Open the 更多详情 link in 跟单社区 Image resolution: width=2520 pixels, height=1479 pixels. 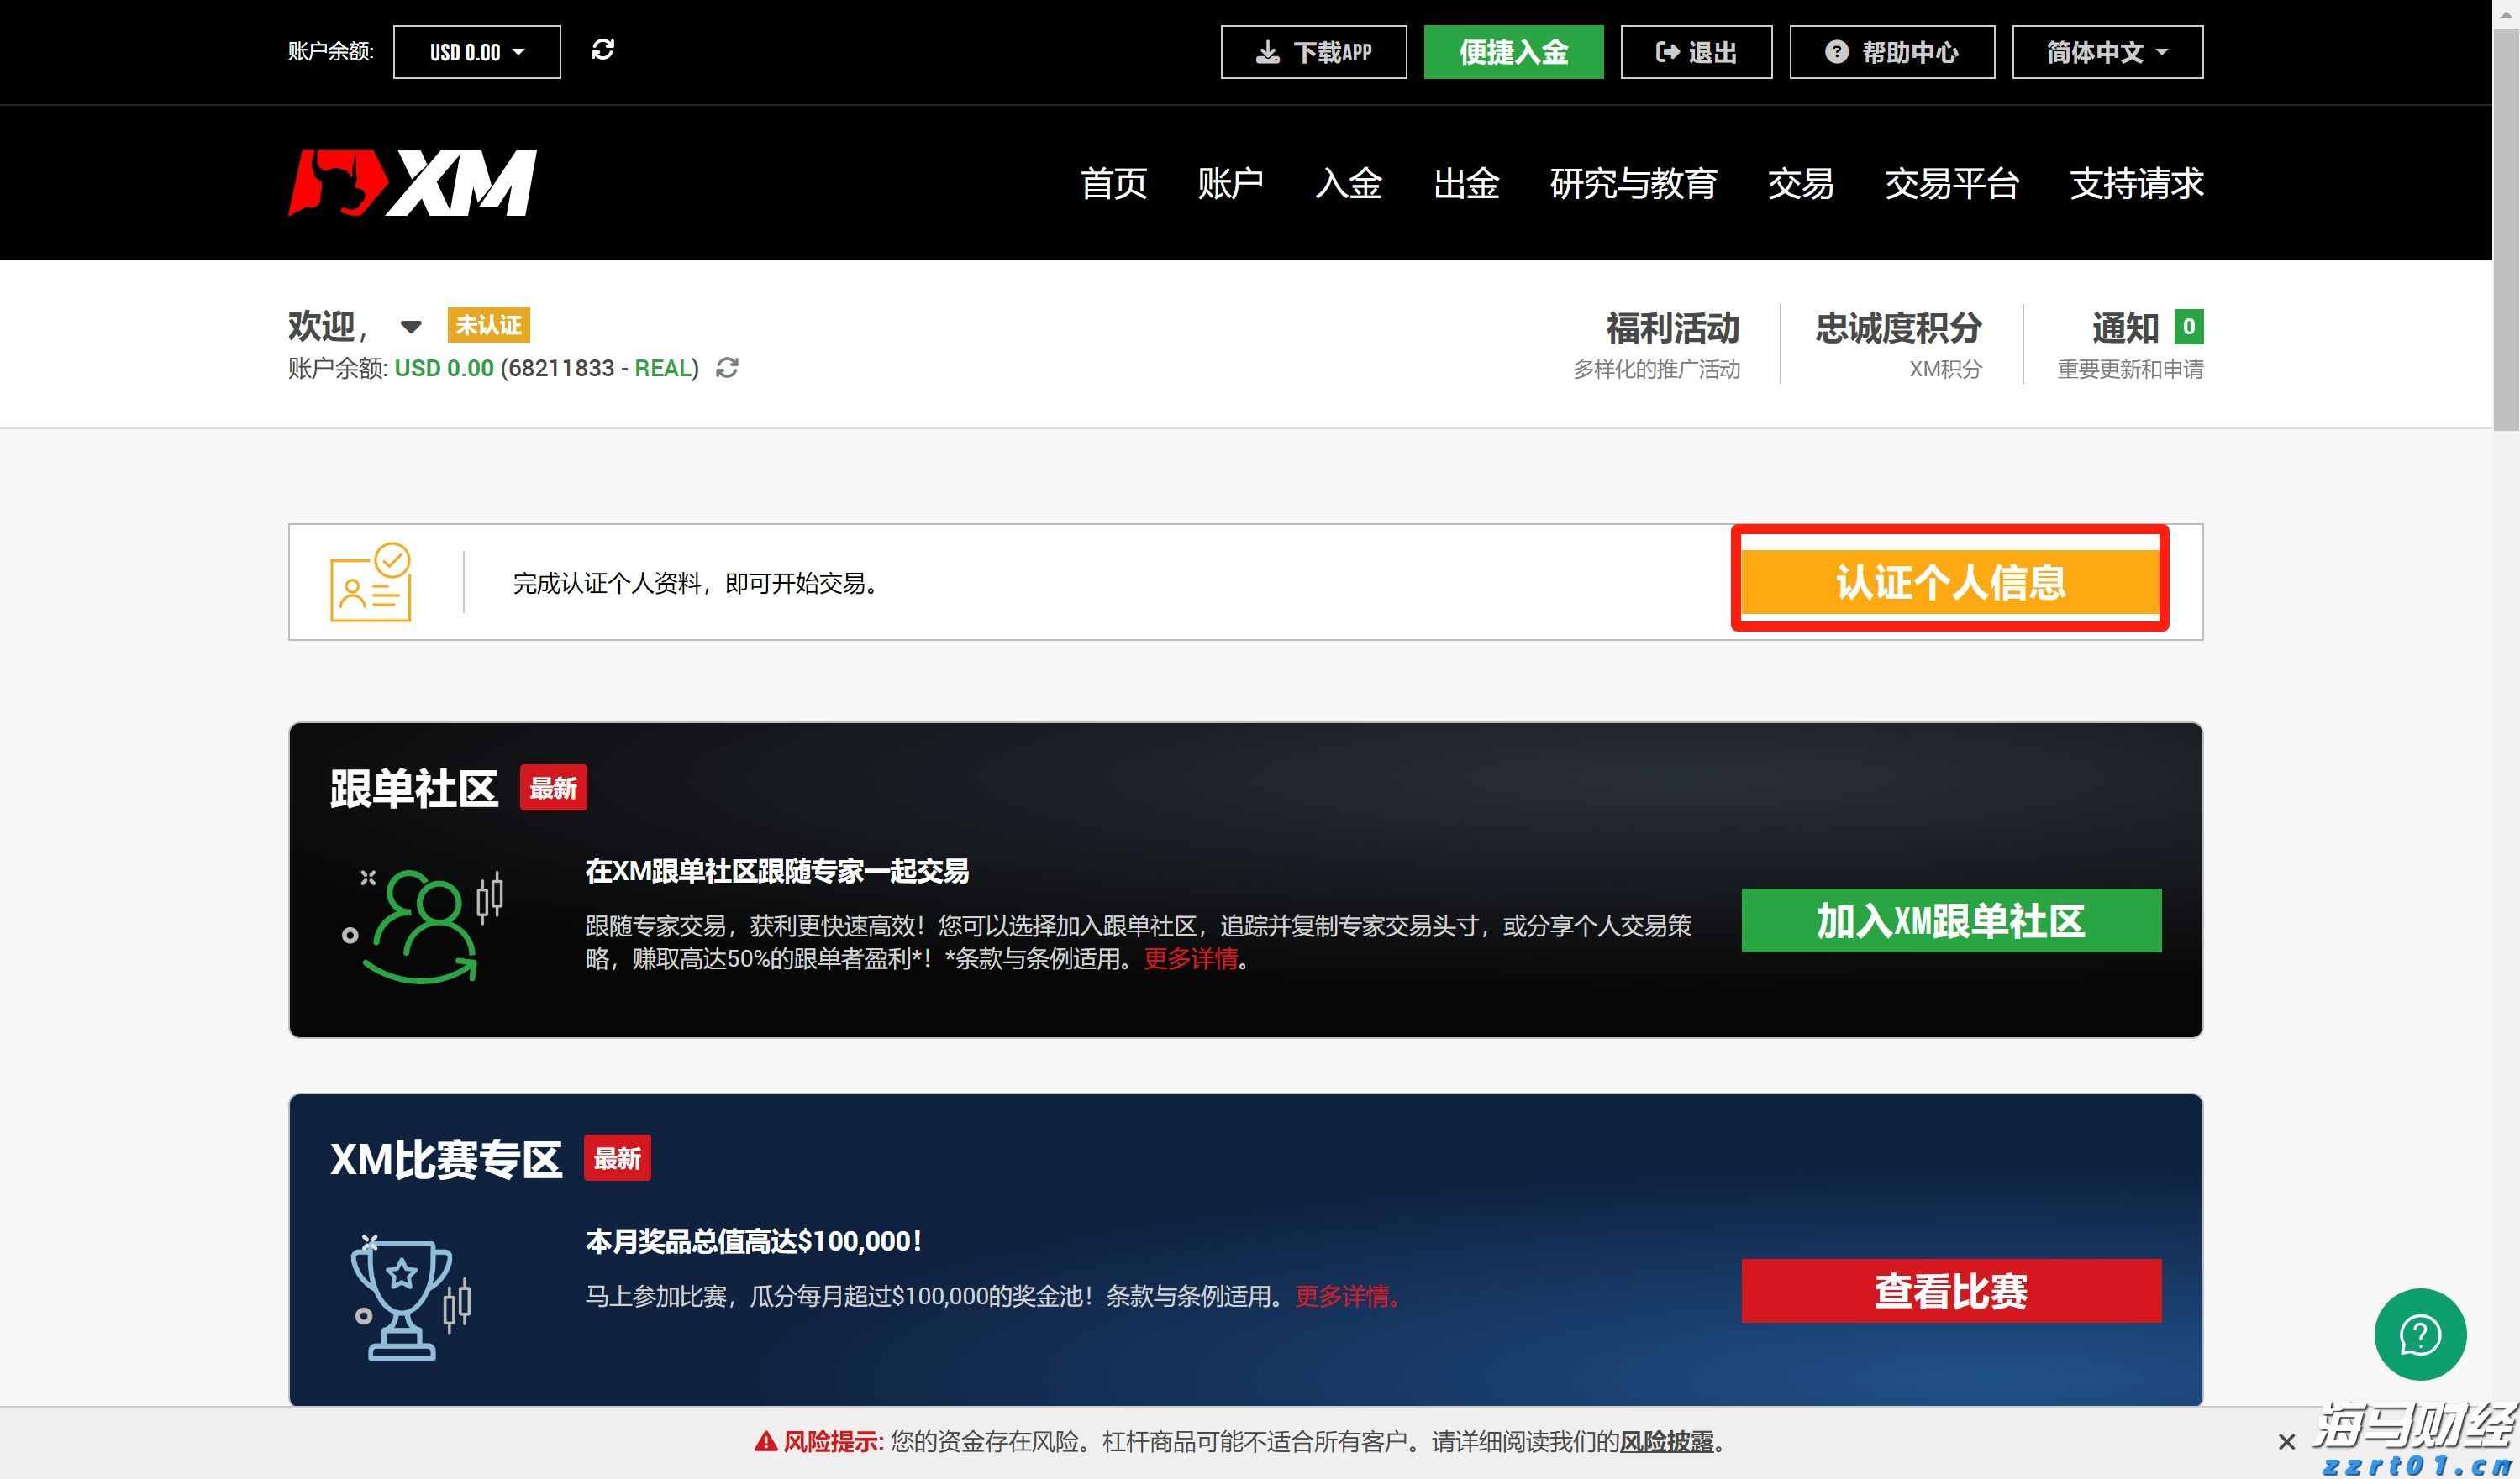[x=1193, y=960]
